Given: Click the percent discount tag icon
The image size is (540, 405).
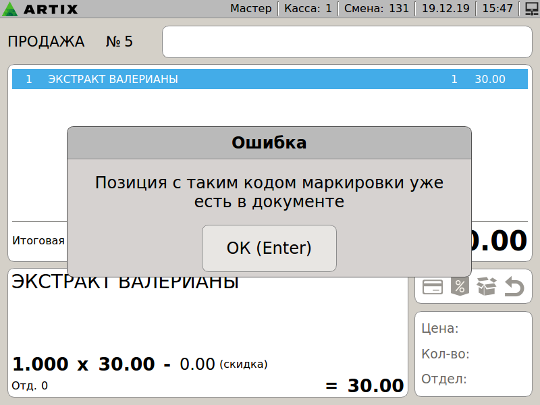Looking at the screenshot, I should click(460, 286).
